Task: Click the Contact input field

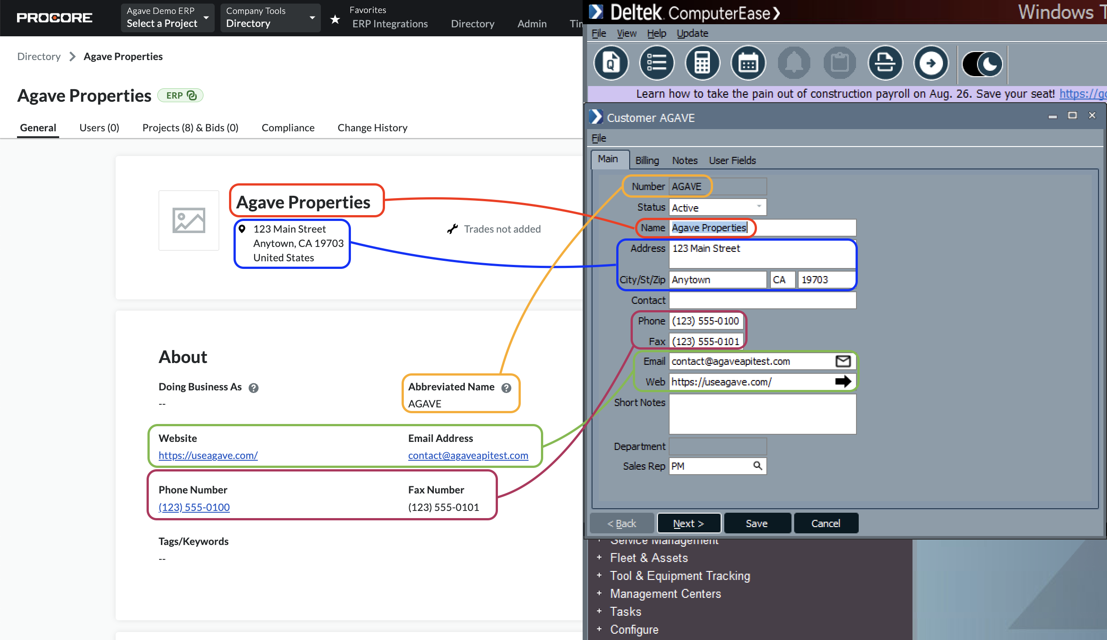Action: coord(762,300)
